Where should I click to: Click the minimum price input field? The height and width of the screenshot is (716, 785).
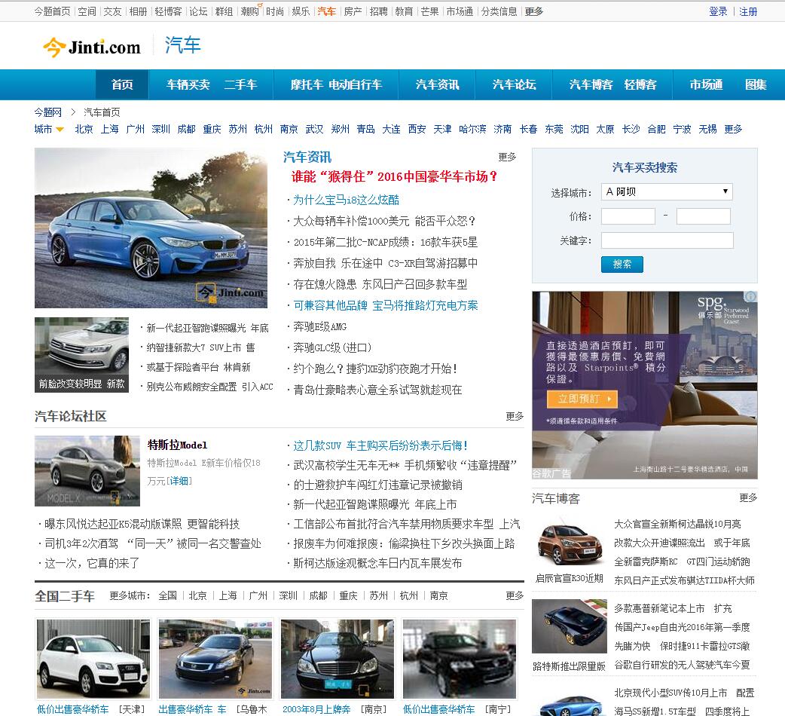tap(628, 216)
